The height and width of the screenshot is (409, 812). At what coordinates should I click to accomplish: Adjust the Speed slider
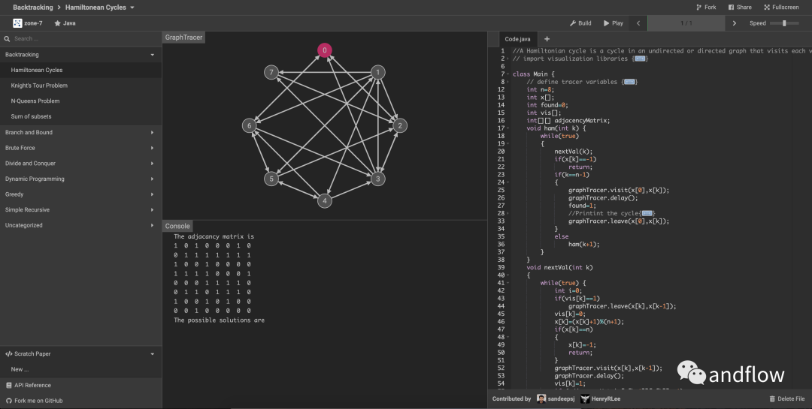click(x=784, y=23)
